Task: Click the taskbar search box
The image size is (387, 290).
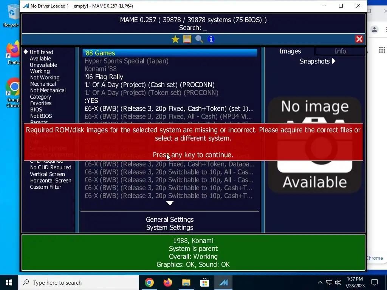Action: coord(79,282)
